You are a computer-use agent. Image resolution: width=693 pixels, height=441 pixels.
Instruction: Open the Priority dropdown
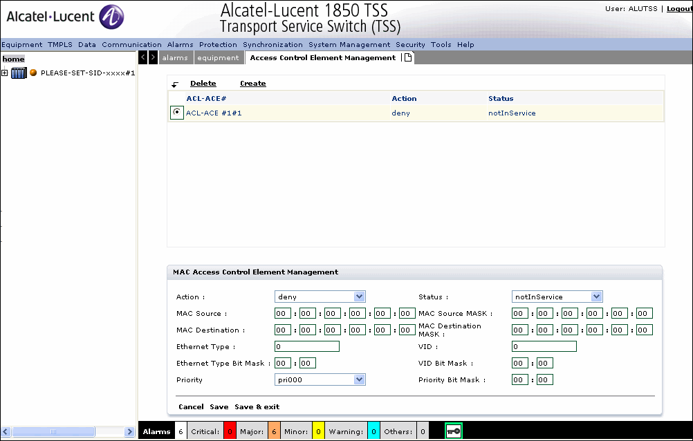point(320,379)
